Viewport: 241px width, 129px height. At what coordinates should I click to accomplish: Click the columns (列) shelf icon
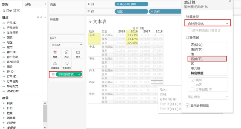88,4
